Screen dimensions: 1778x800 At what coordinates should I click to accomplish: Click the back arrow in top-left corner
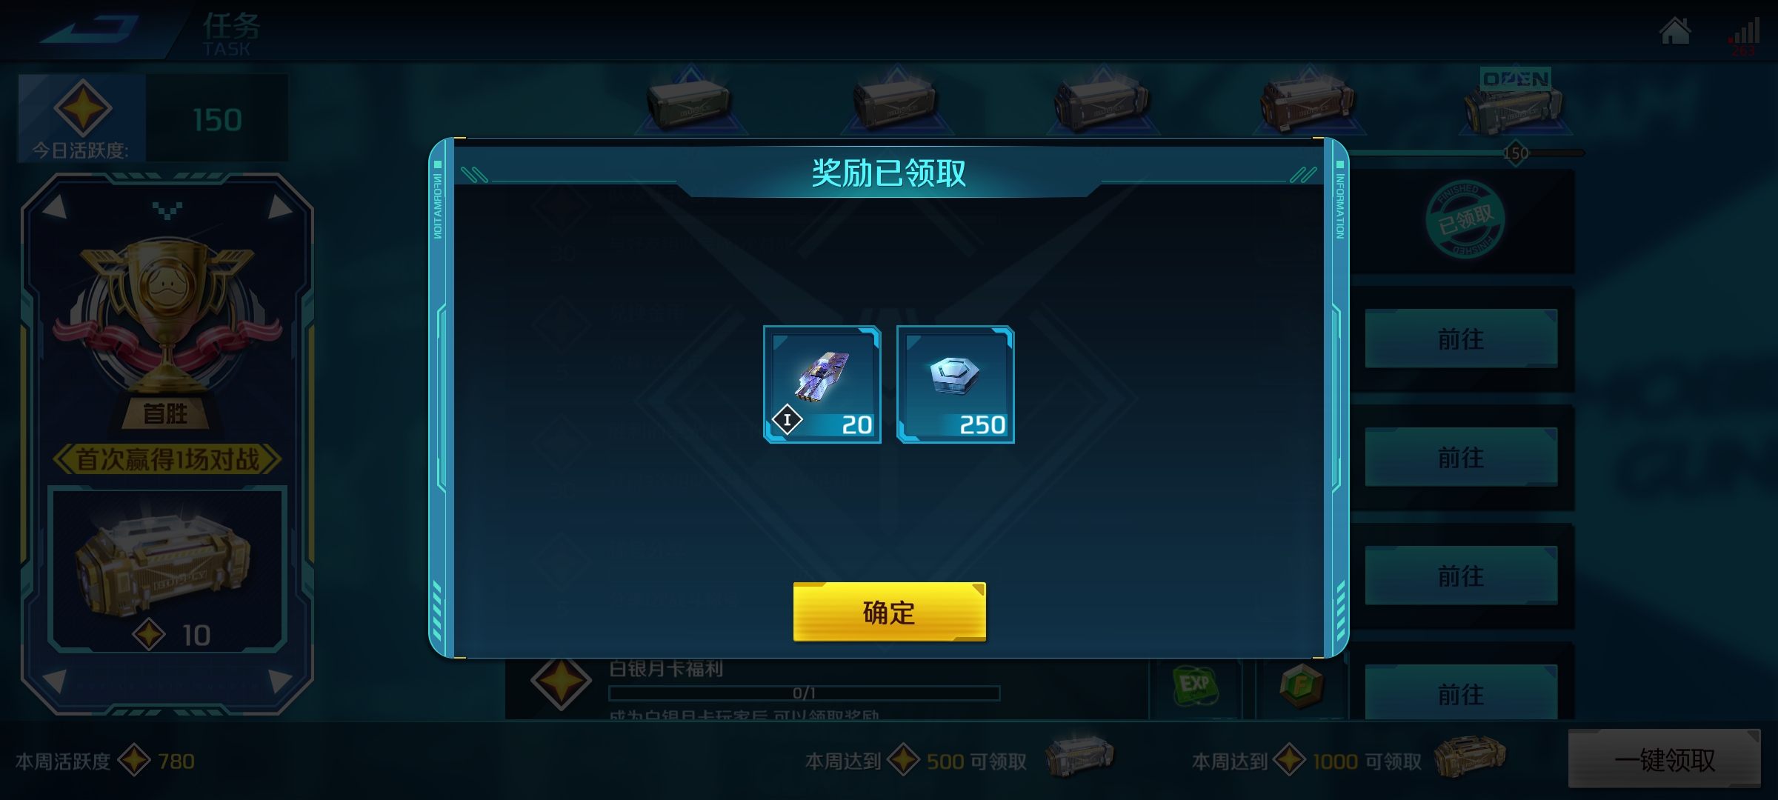(x=90, y=30)
